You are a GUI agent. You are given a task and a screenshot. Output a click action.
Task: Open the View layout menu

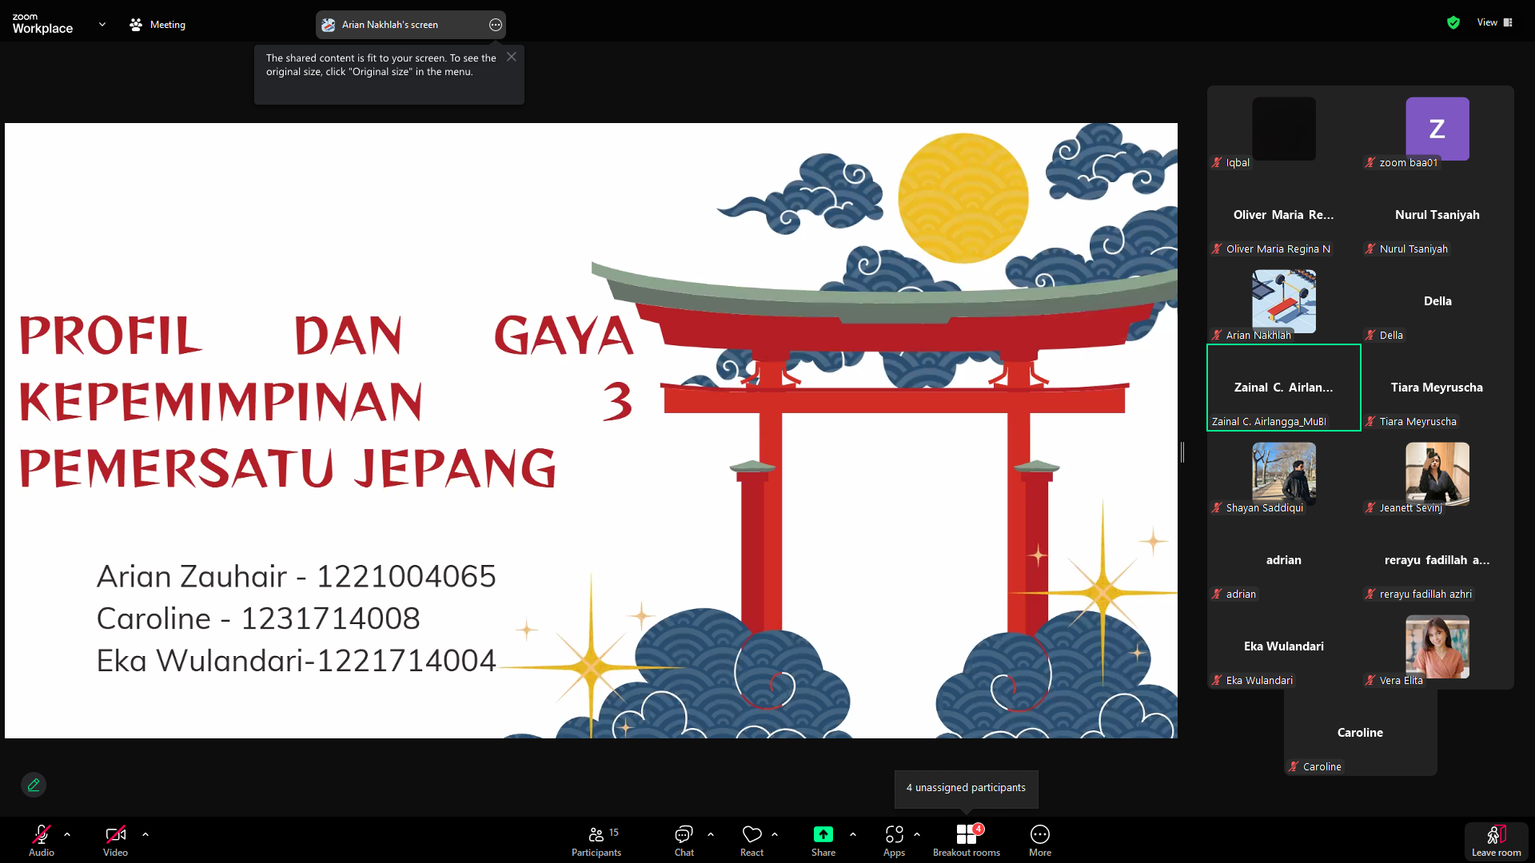1495,22
